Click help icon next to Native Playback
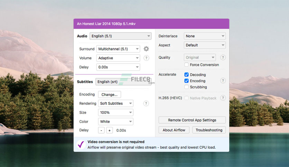The image size is (289, 167). [223, 98]
